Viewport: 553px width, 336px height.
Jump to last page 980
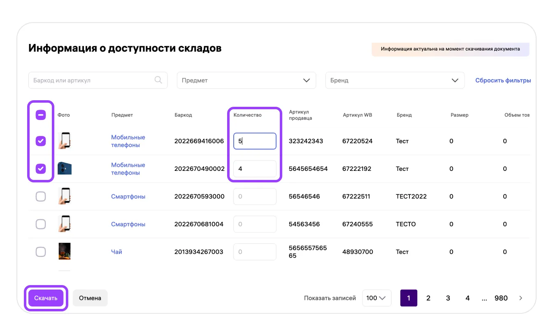501,298
